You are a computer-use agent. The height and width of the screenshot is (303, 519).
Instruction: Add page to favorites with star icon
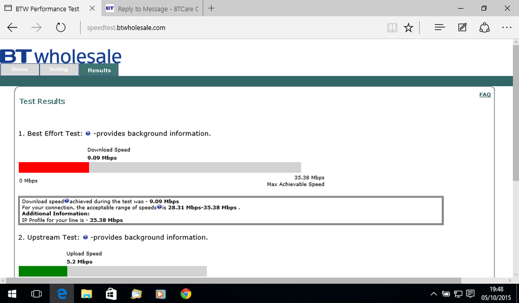(x=408, y=28)
